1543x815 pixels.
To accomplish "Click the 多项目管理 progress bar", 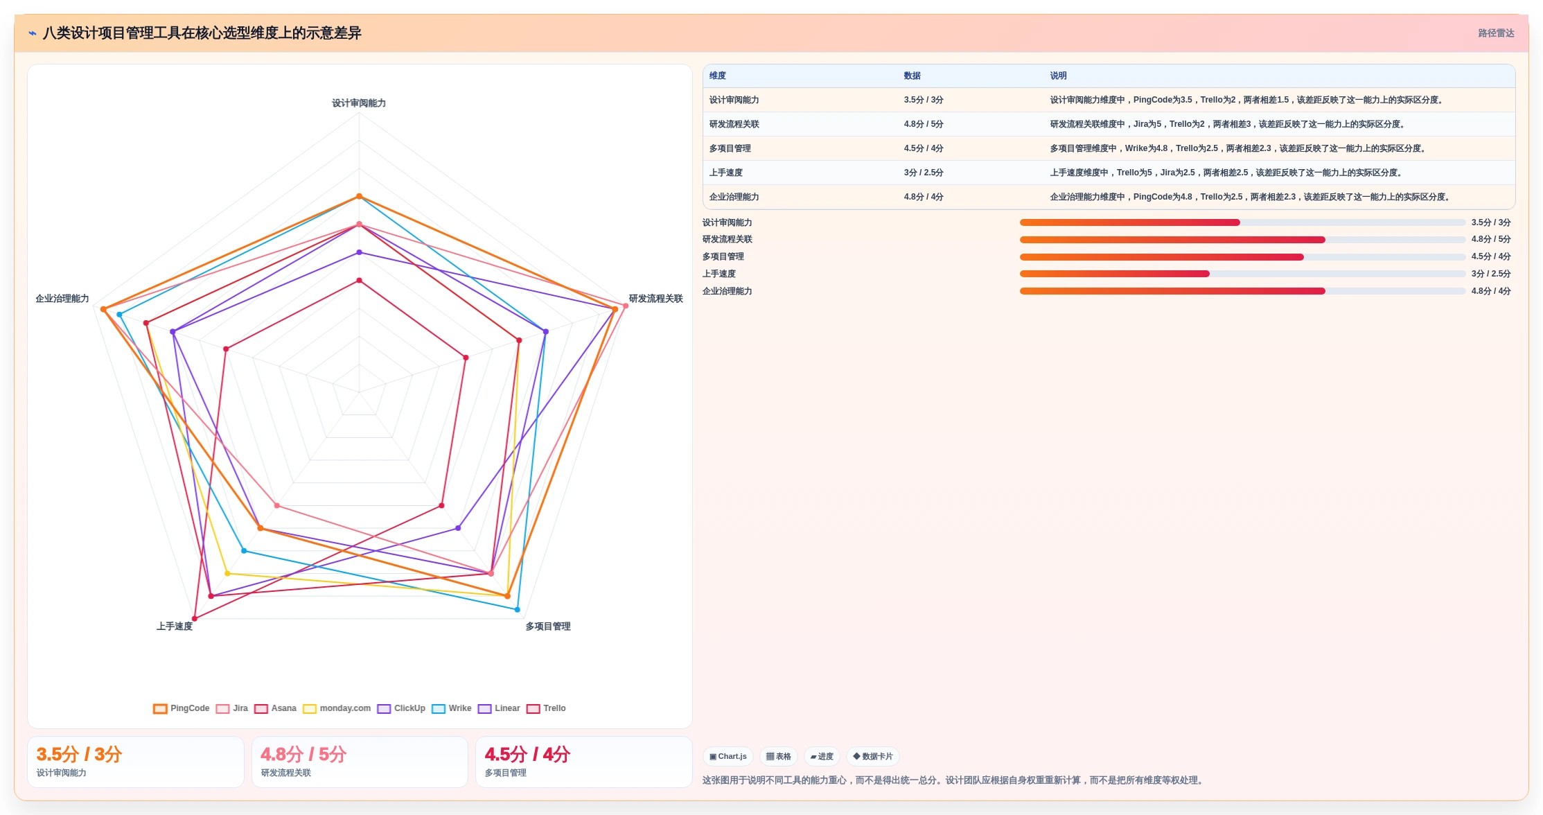I will tap(1242, 257).
